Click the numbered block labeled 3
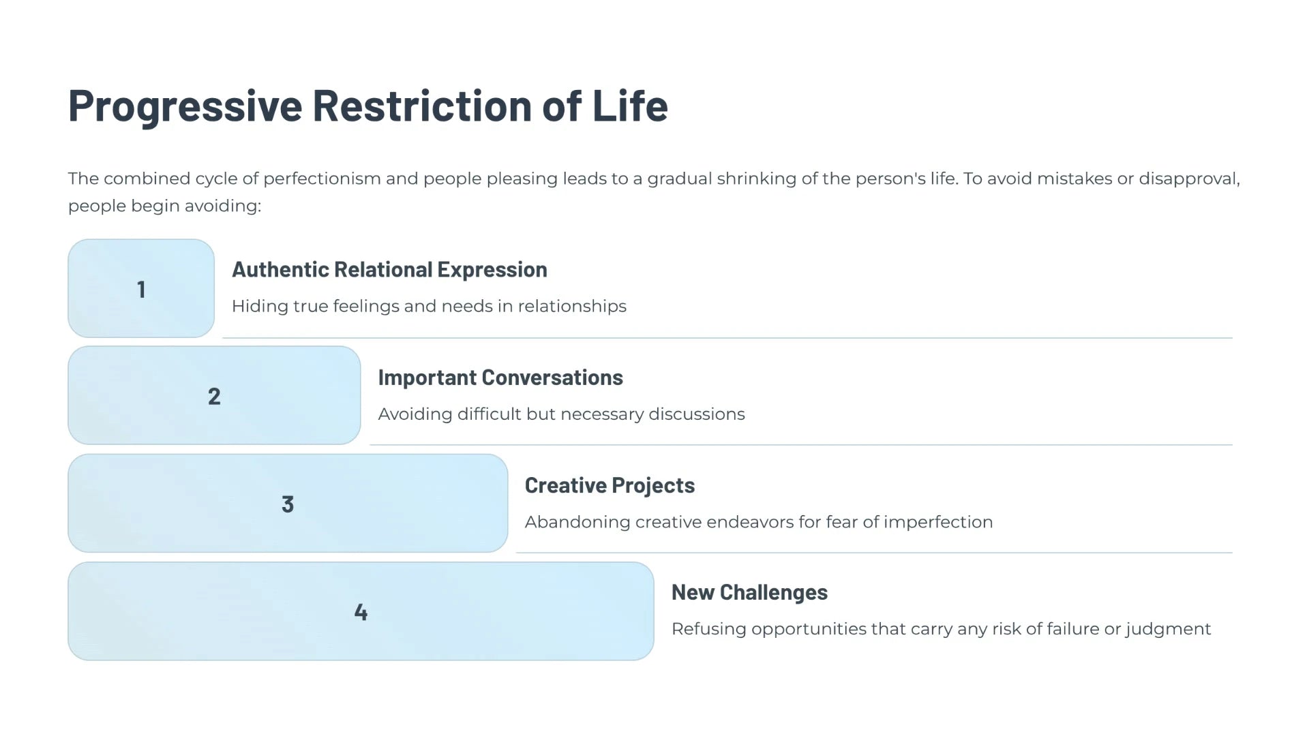Viewport: 1309px width, 736px height. tap(288, 503)
